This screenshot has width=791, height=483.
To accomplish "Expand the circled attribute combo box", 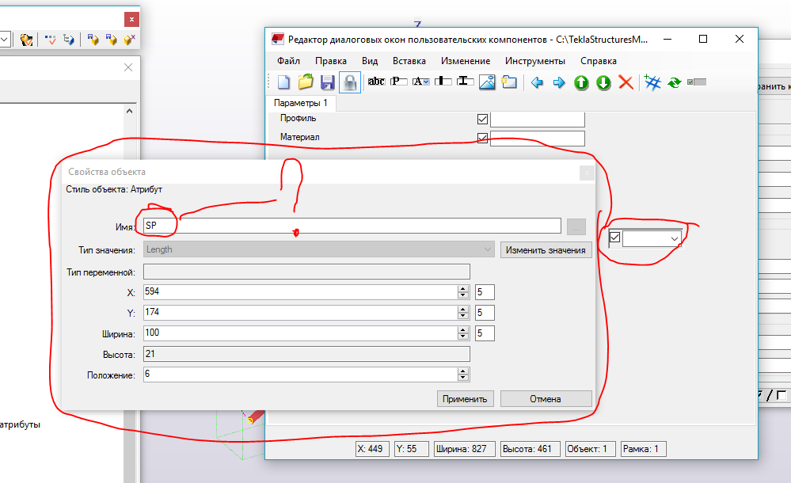I will (674, 238).
